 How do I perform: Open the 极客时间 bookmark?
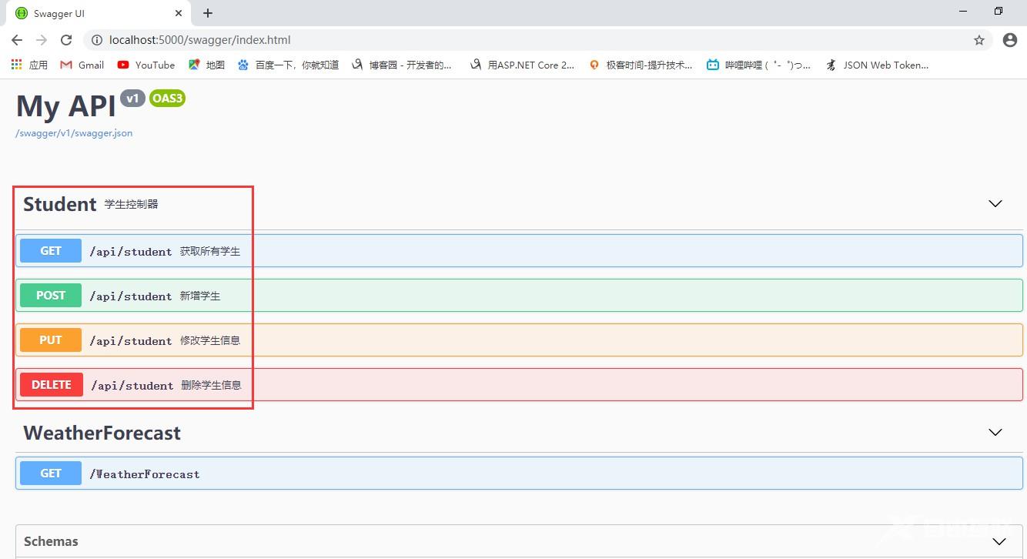[641, 65]
